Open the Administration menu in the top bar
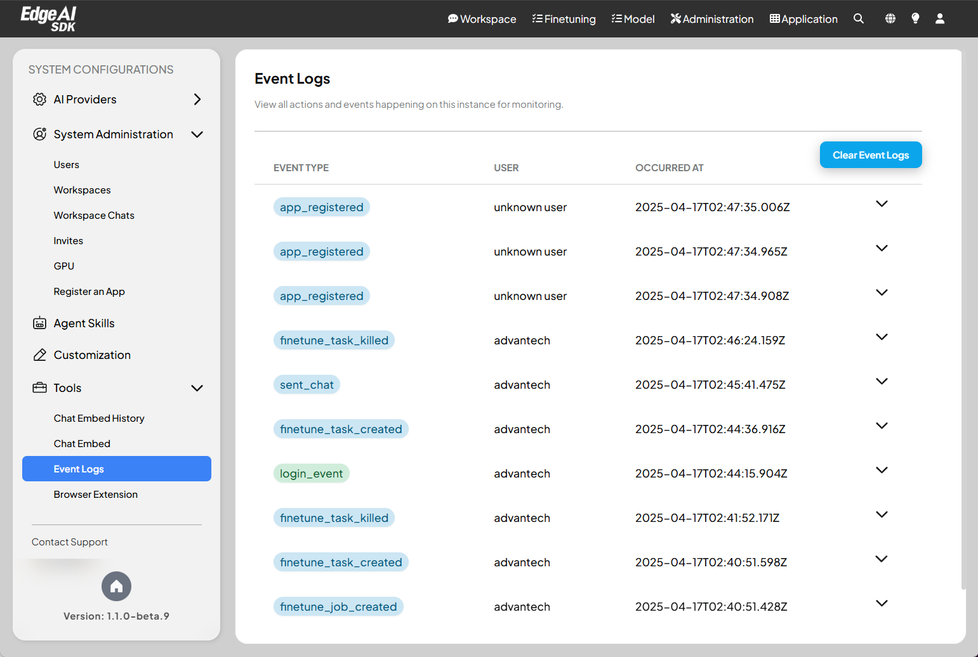The height and width of the screenshot is (657, 978). (712, 19)
